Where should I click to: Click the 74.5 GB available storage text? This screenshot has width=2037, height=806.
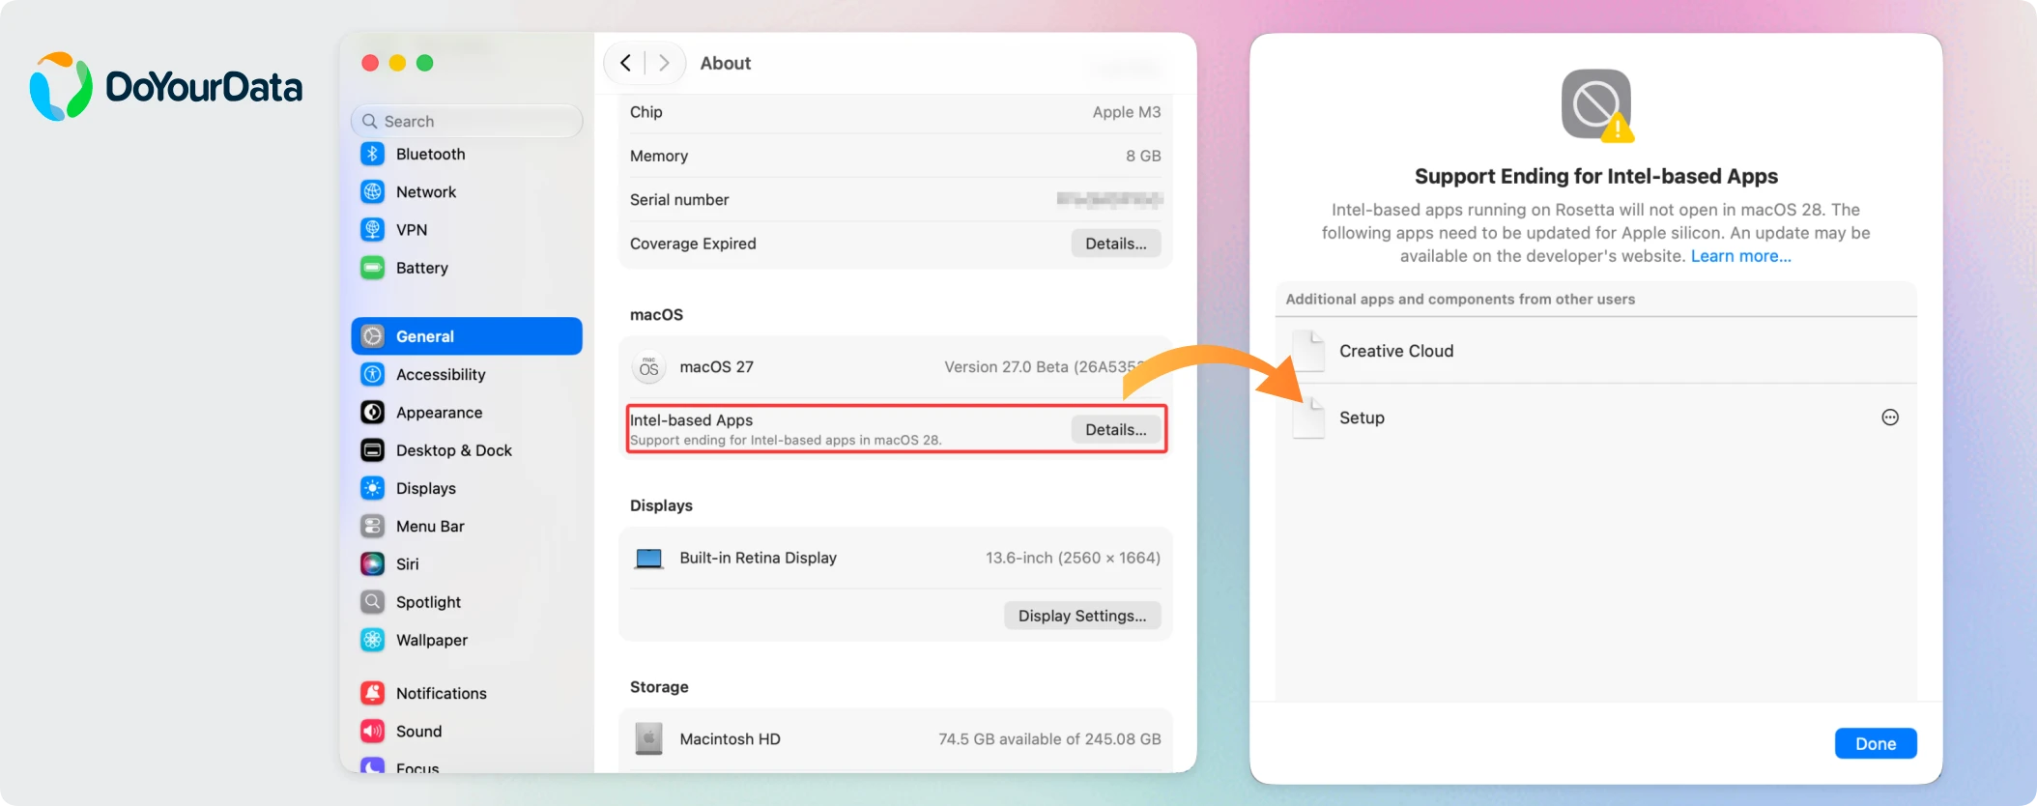(x=1049, y=739)
